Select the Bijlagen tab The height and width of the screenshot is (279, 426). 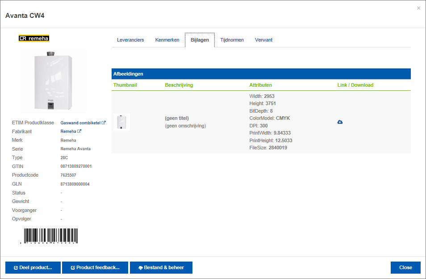[x=200, y=40]
